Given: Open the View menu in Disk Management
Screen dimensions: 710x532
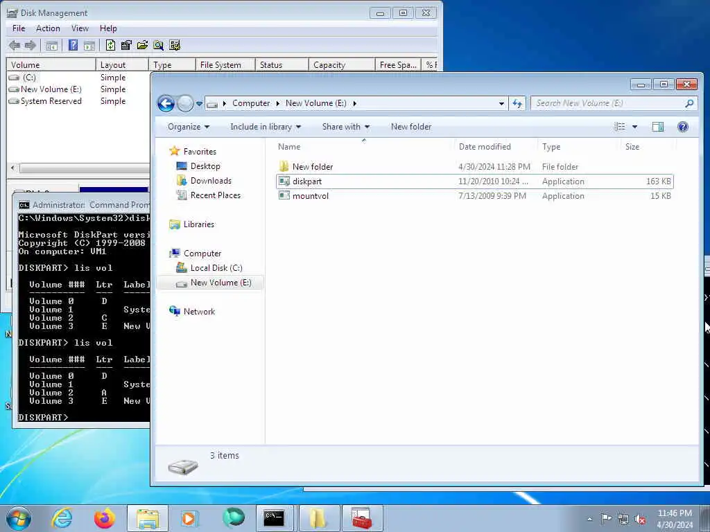Looking at the screenshot, I should pos(80,28).
